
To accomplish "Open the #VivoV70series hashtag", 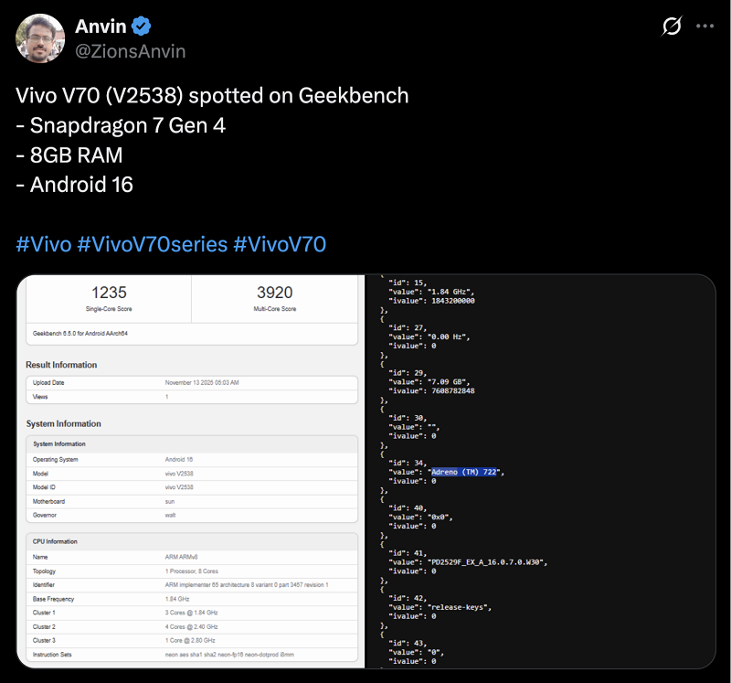I will tap(149, 243).
